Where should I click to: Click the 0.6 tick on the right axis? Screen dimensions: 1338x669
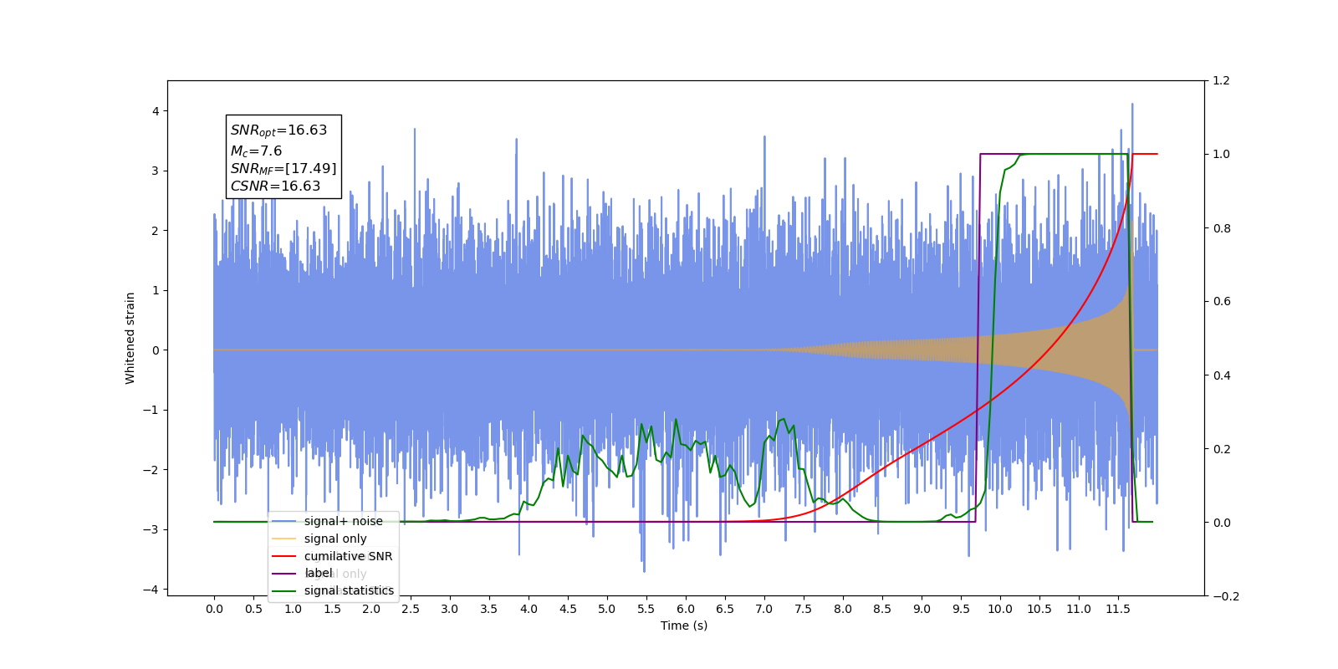pyautogui.click(x=1222, y=302)
